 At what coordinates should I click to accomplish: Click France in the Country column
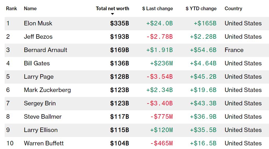[234, 50]
